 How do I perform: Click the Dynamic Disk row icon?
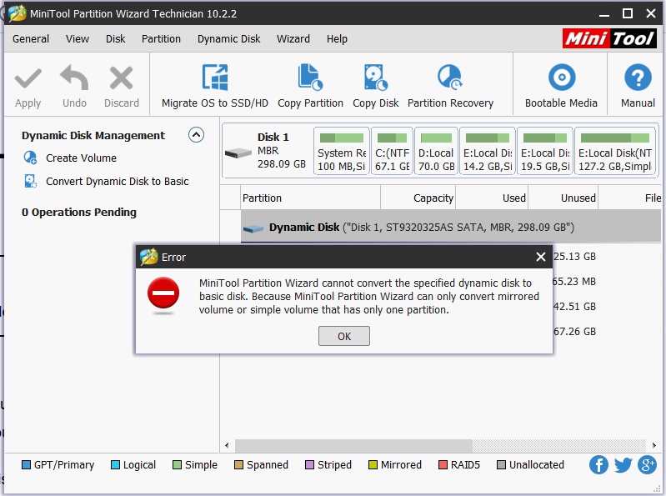coord(253,229)
